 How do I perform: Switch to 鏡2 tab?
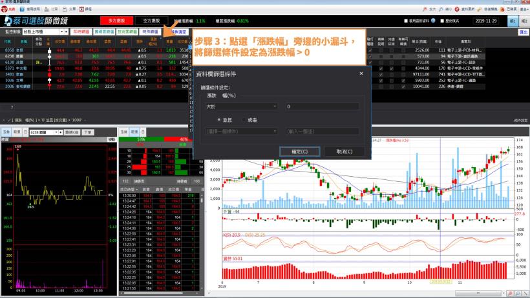tap(524, 21)
